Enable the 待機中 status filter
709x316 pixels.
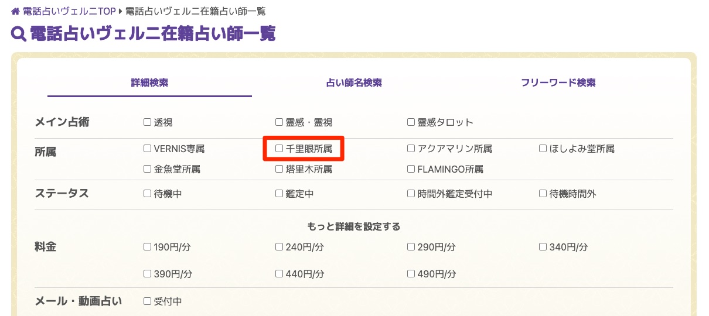click(x=148, y=193)
